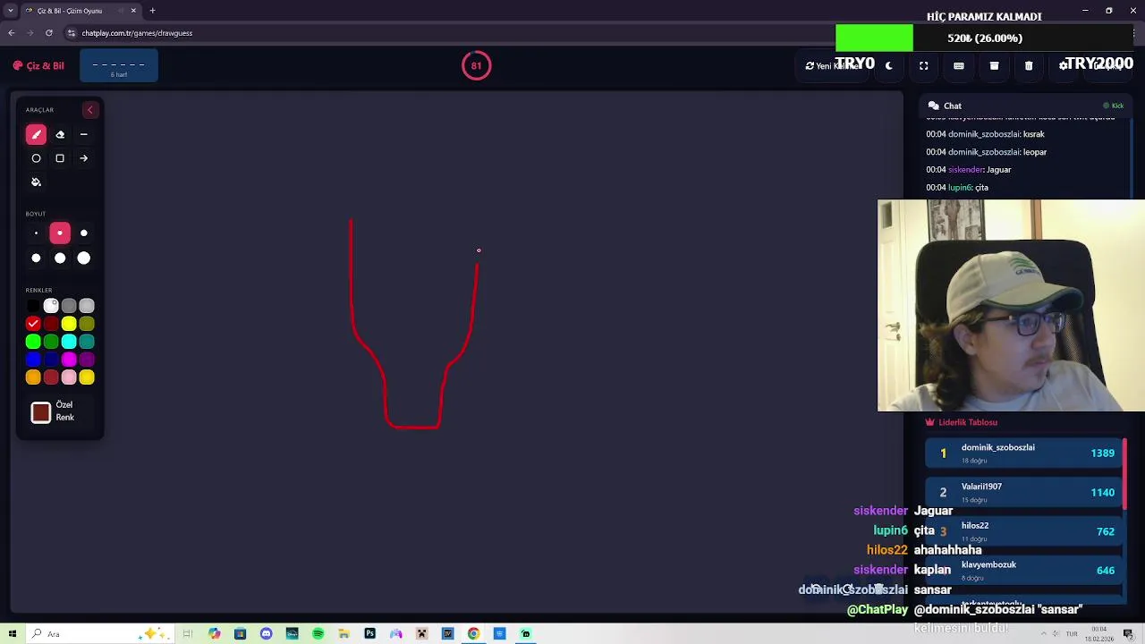Viewport: 1145px width, 644px height.
Task: Select Valarii1907 leaderboard row
Action: pyautogui.click(x=1022, y=492)
